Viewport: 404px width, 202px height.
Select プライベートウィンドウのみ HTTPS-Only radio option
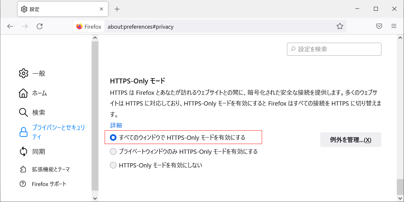click(113, 151)
